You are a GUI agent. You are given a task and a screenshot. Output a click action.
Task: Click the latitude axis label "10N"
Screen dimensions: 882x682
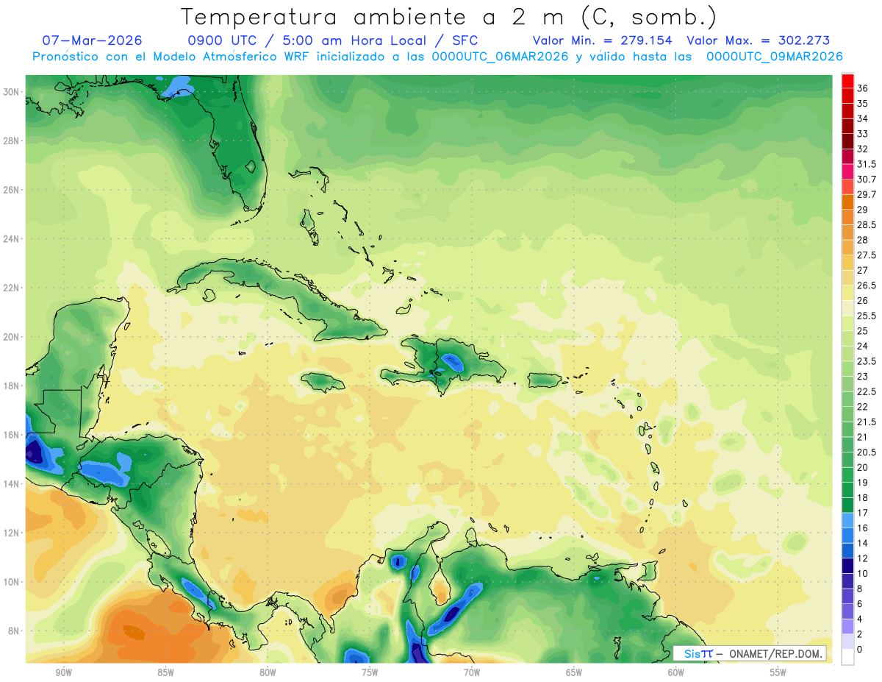[x=11, y=581]
